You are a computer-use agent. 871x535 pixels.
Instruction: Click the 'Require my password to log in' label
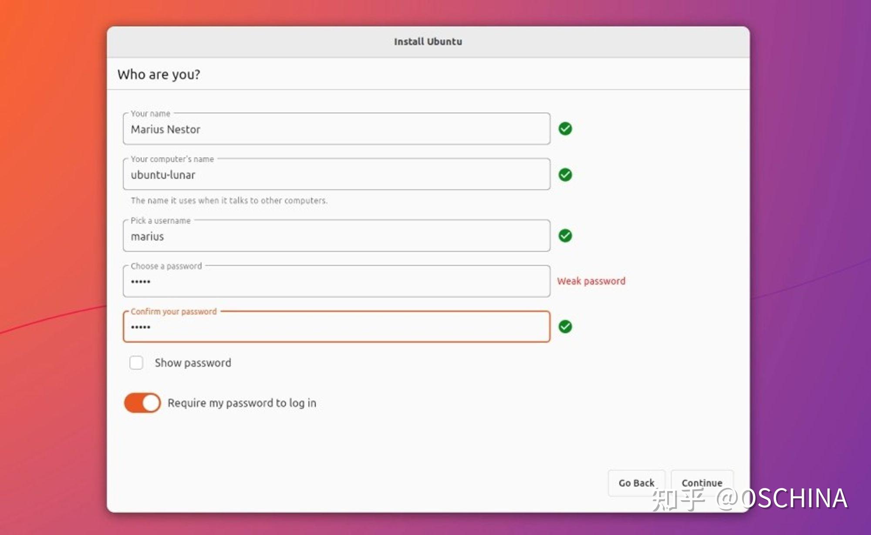[242, 403]
